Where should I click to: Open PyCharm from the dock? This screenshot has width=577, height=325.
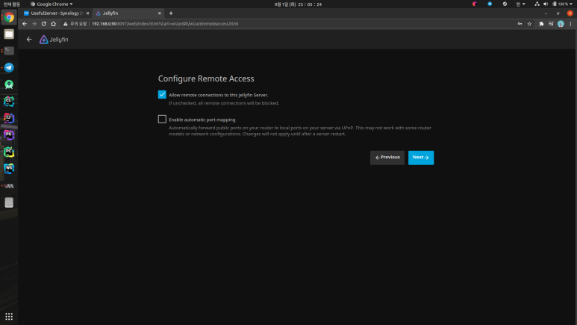pyautogui.click(x=9, y=152)
